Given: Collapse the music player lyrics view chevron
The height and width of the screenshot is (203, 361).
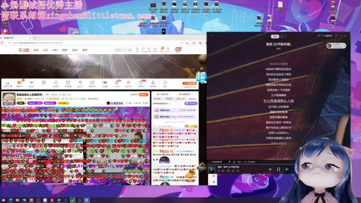Looking at the screenshot, I should tap(212, 36).
